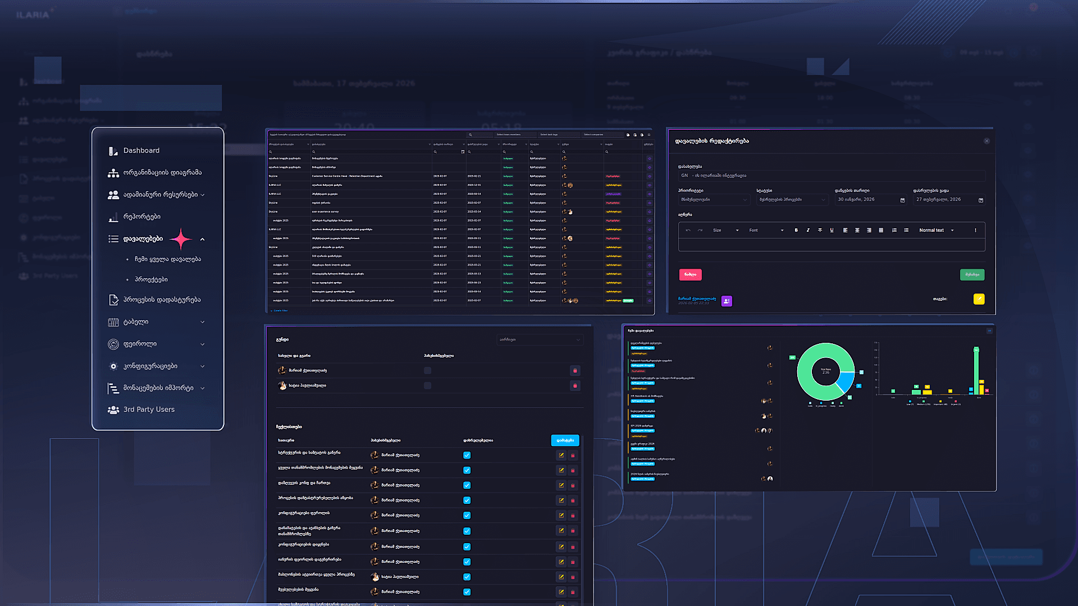Tick the responsible checkbox in first team row

click(427, 370)
